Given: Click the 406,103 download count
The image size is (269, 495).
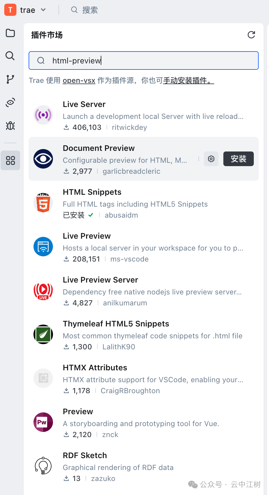Looking at the screenshot, I should [x=87, y=127].
